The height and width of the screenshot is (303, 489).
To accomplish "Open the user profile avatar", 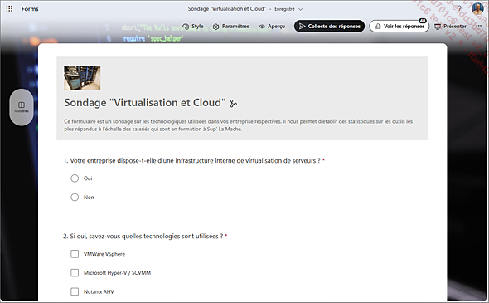I will click(477, 8).
